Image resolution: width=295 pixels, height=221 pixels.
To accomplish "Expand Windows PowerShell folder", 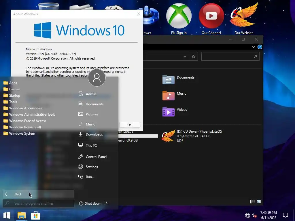I will click(22, 127).
